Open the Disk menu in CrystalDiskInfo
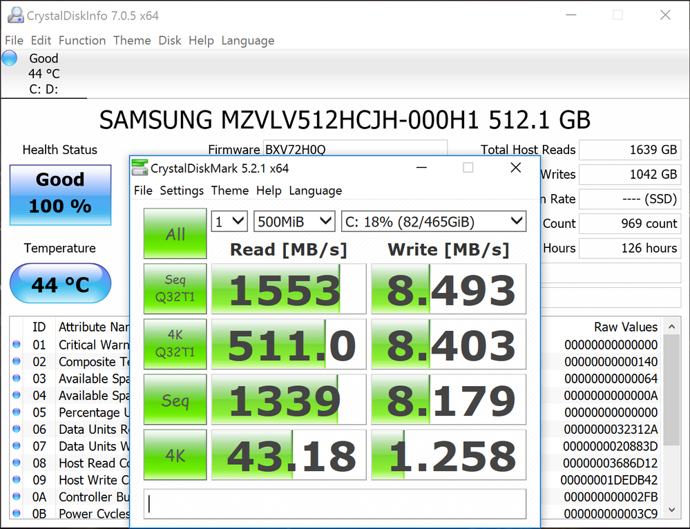Screen dimensions: 690x529 tap(170, 41)
